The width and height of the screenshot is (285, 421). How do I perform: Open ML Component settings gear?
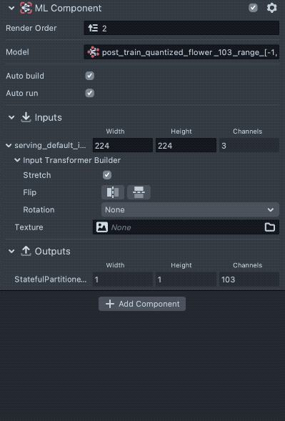click(x=271, y=8)
